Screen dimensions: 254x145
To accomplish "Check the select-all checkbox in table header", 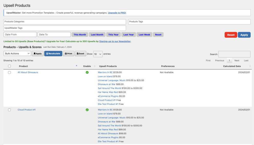I will point(9,66).
